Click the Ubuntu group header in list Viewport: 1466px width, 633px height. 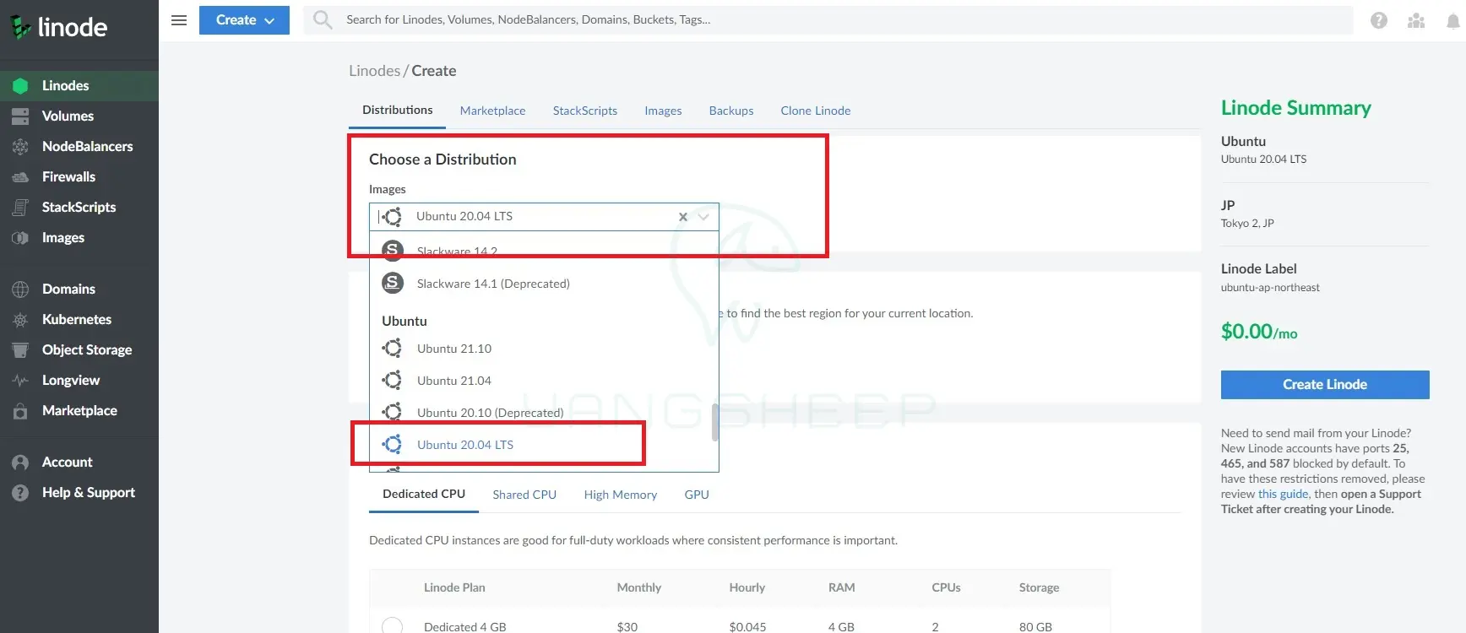(x=405, y=322)
